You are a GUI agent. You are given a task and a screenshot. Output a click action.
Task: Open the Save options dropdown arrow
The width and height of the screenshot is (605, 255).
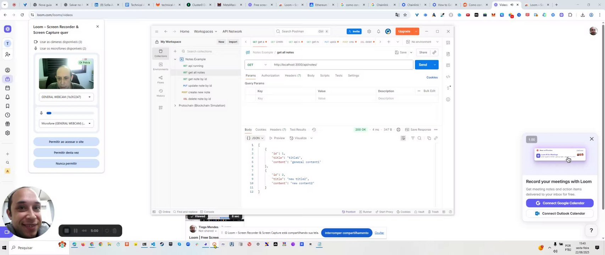[411, 52]
